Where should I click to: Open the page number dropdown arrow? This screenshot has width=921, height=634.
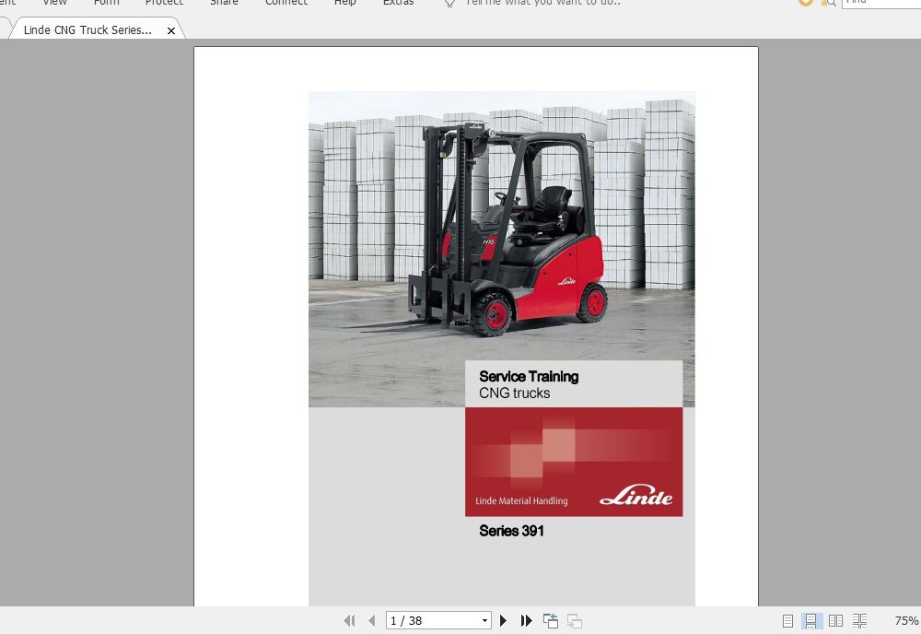coord(484,620)
